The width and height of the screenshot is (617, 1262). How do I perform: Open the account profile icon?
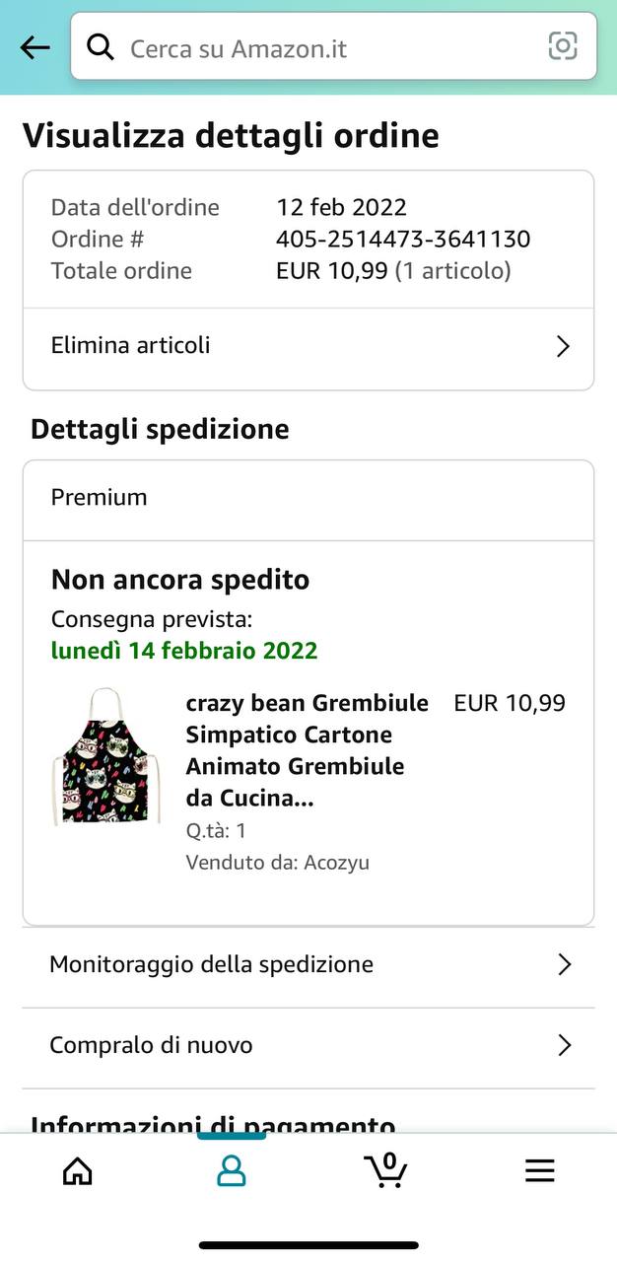(232, 1170)
